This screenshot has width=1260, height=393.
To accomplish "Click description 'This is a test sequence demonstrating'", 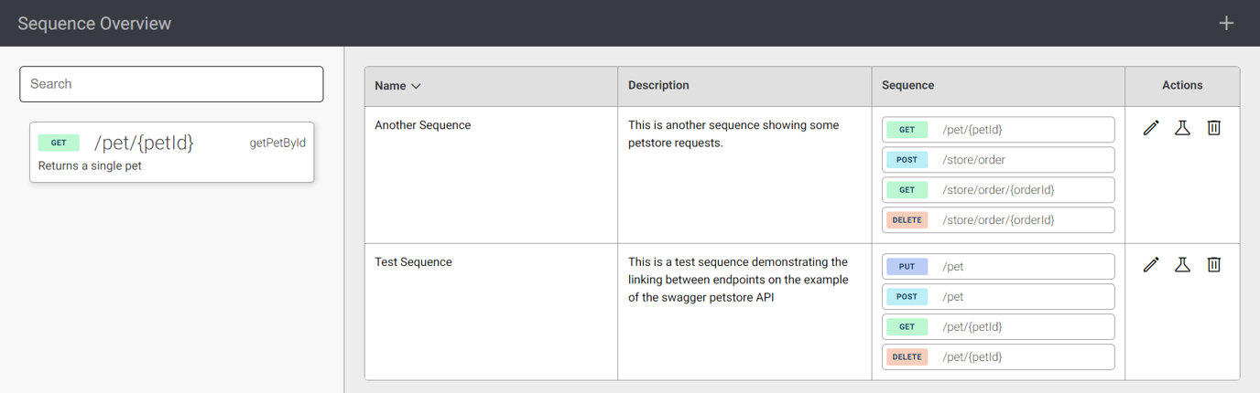I will (x=738, y=262).
